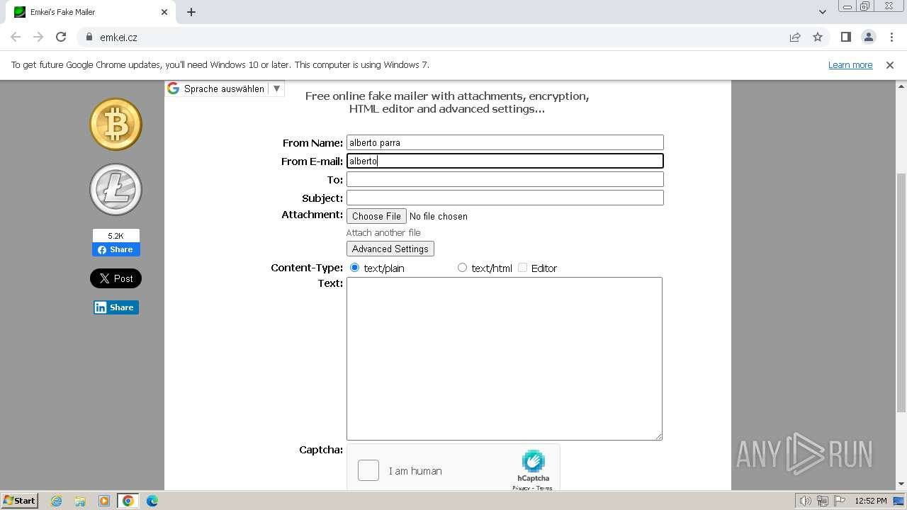Viewport: 907px width, 510px height.
Task: Click the Attach another file link
Action: tap(383, 232)
